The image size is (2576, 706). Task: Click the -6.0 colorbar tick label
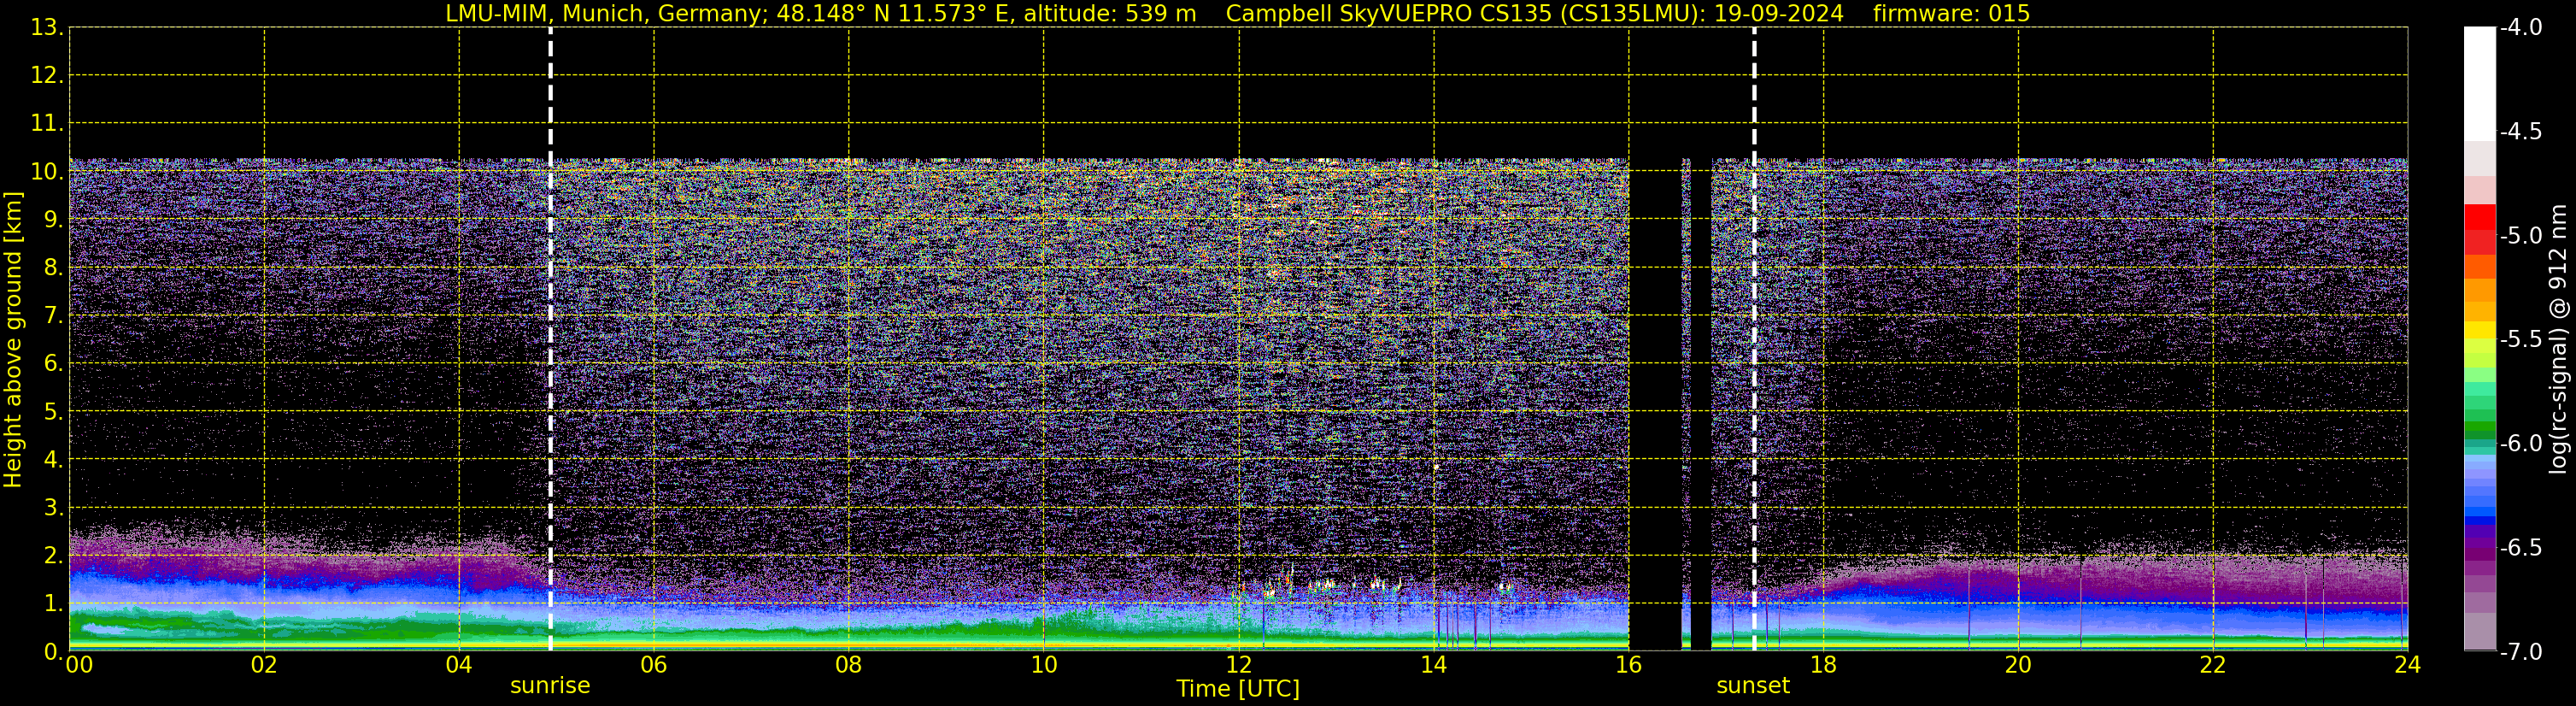coord(2521,443)
